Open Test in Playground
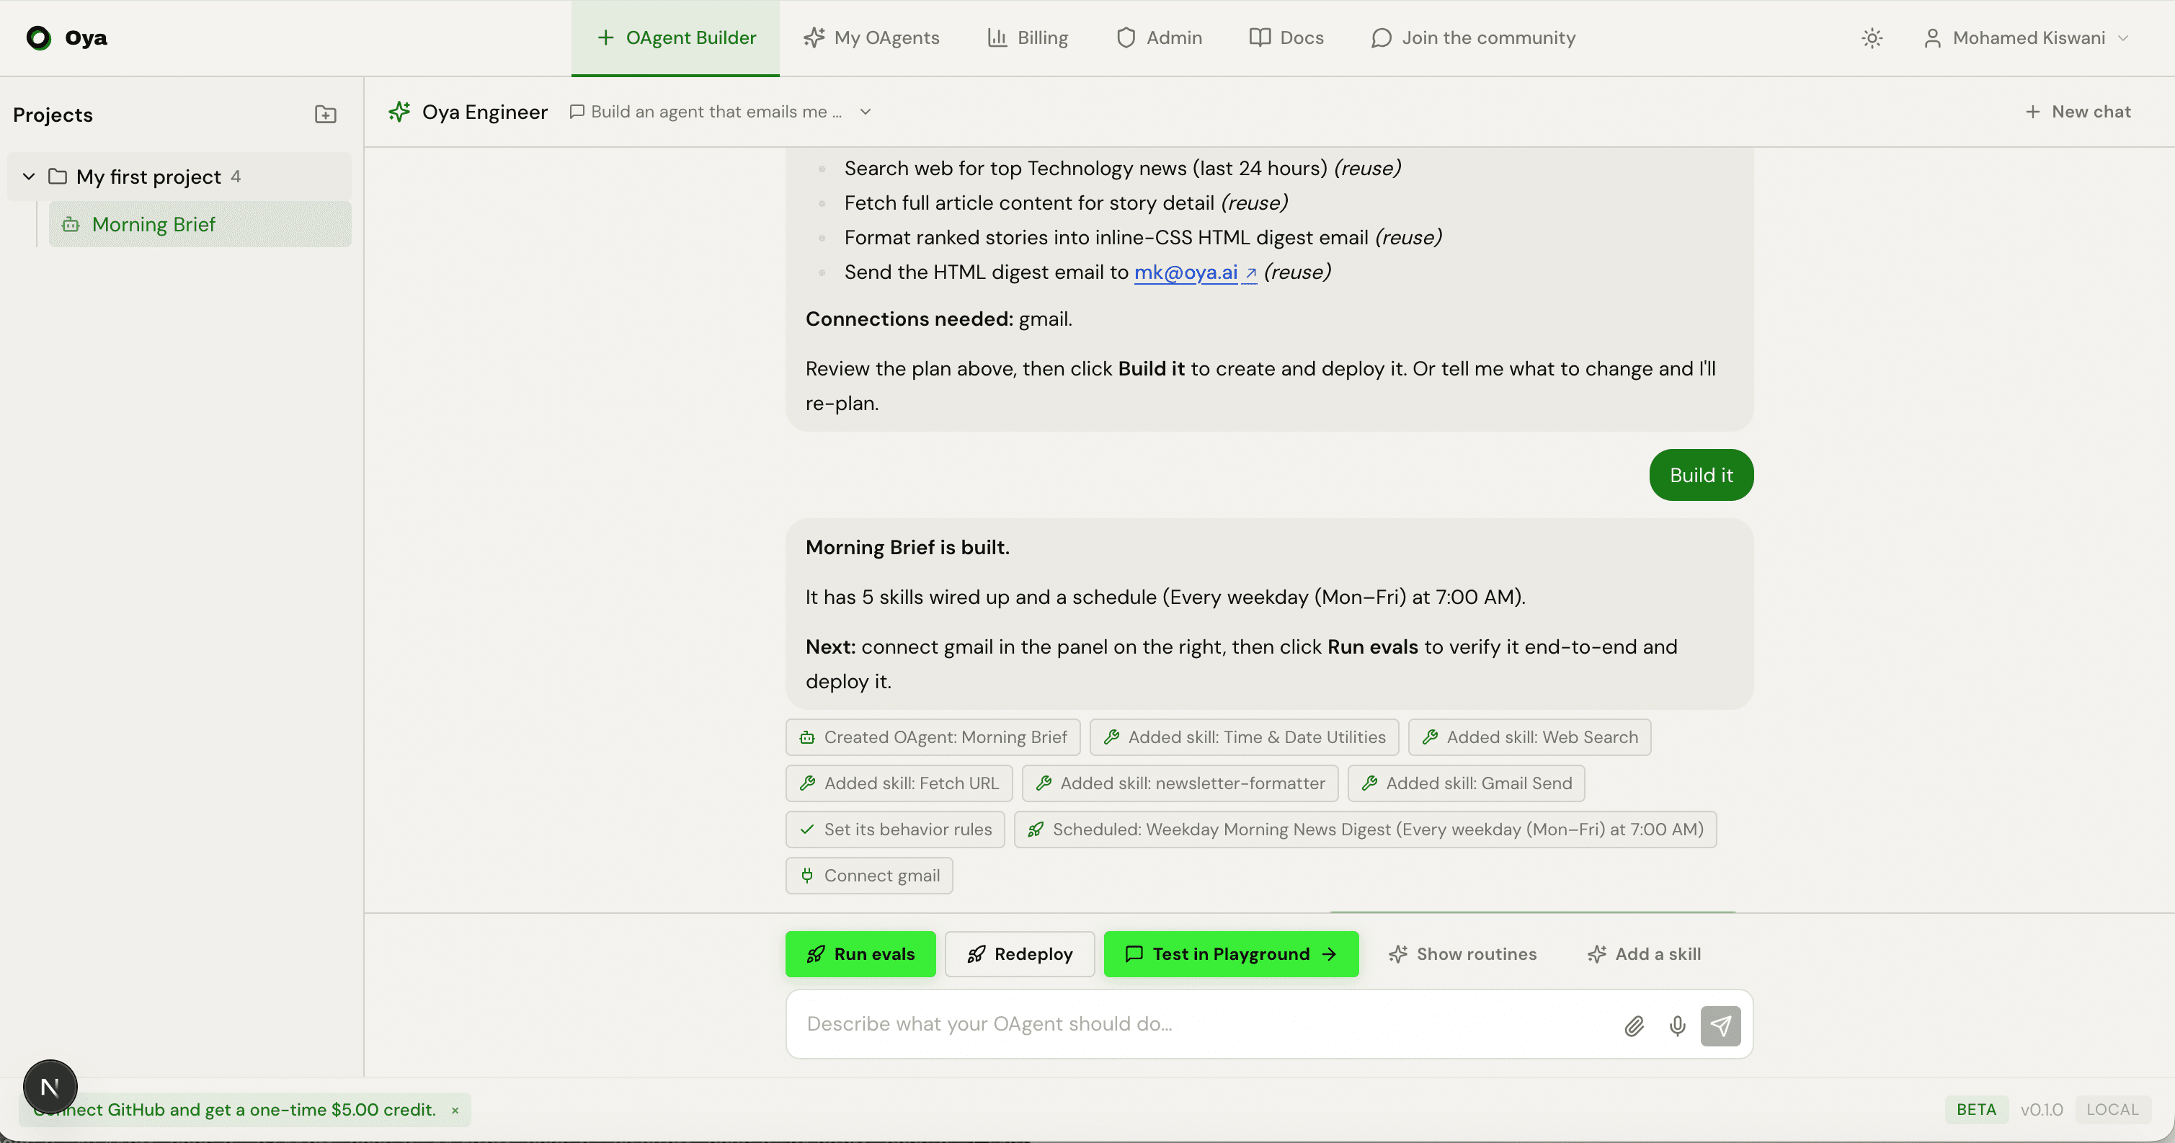Image resolution: width=2175 pixels, height=1143 pixels. click(1231, 954)
